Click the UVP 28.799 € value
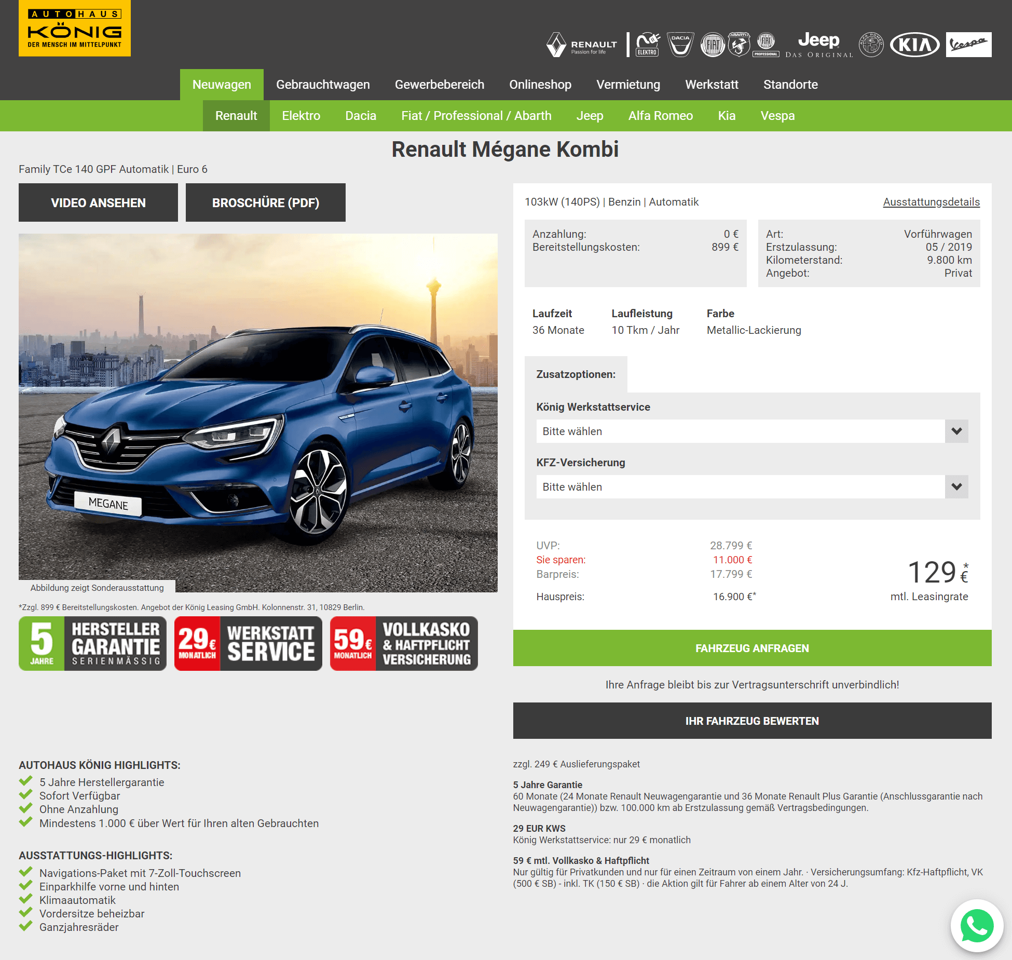1012x960 pixels. point(731,546)
